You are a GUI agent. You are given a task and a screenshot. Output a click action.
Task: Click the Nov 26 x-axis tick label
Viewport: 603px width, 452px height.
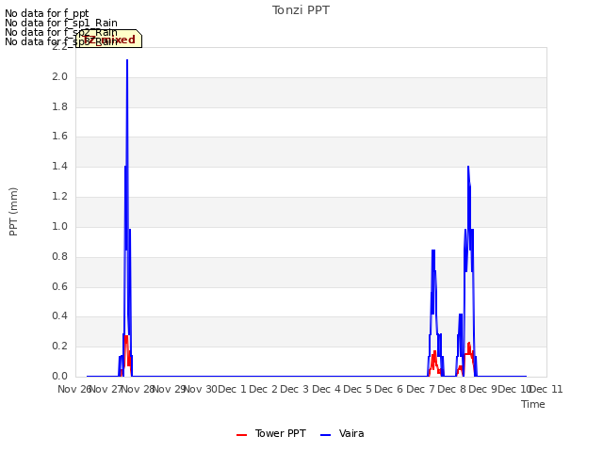(73, 389)
